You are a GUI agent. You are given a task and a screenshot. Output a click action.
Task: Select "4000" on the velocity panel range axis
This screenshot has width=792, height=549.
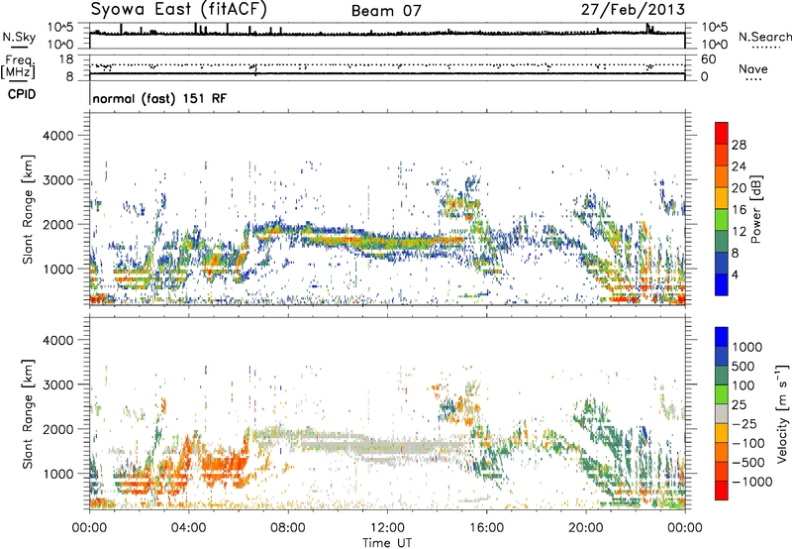point(57,340)
